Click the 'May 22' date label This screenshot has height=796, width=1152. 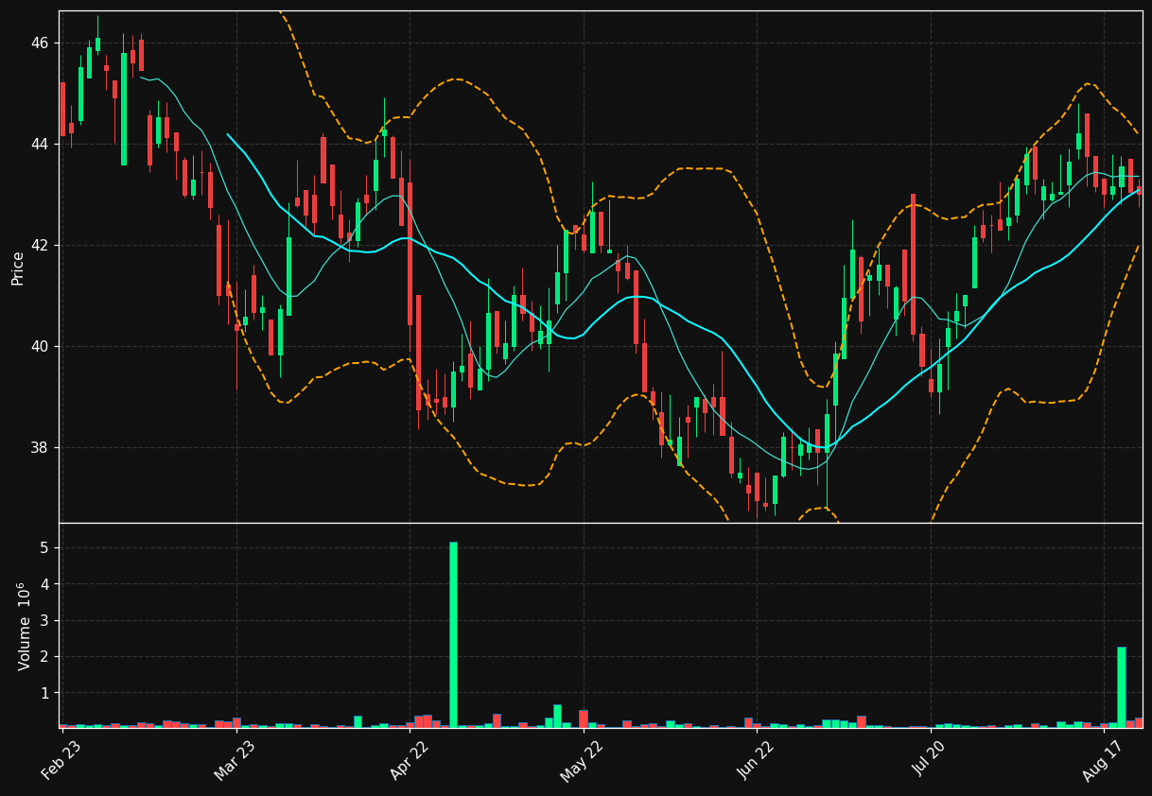[x=582, y=760]
